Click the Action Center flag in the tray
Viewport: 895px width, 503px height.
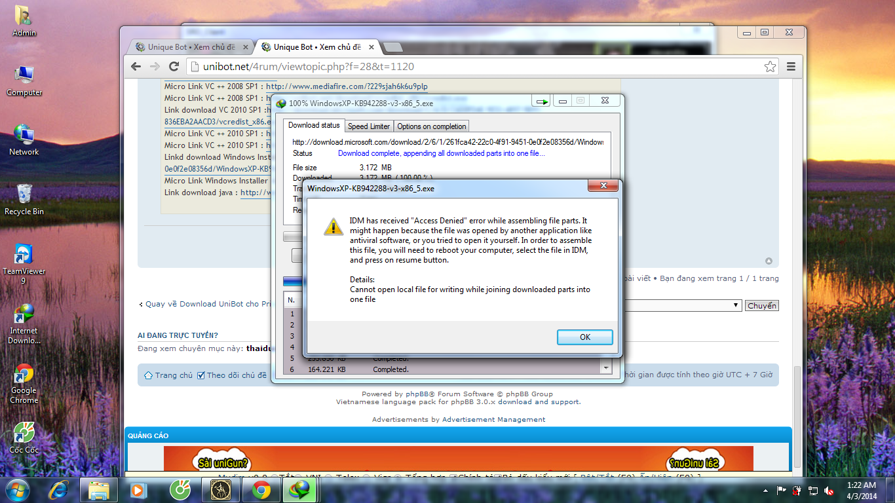781,490
